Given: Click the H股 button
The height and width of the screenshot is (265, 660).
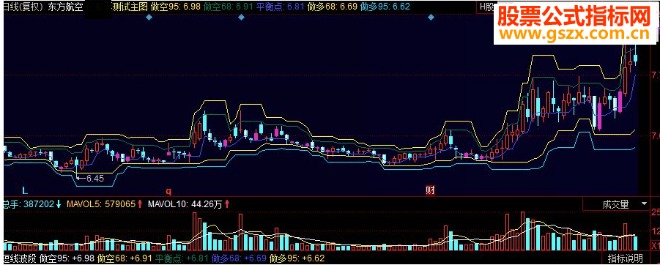Looking at the screenshot, I should 487,7.
